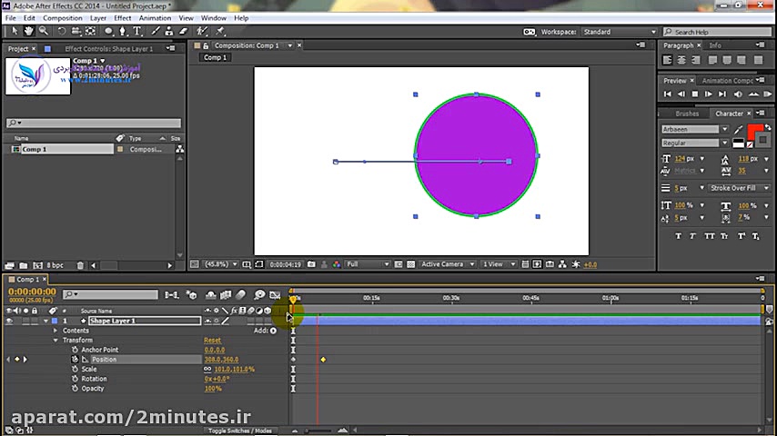Screen dimensions: 777x436
Task: Open the Animation menu
Action: click(x=155, y=18)
